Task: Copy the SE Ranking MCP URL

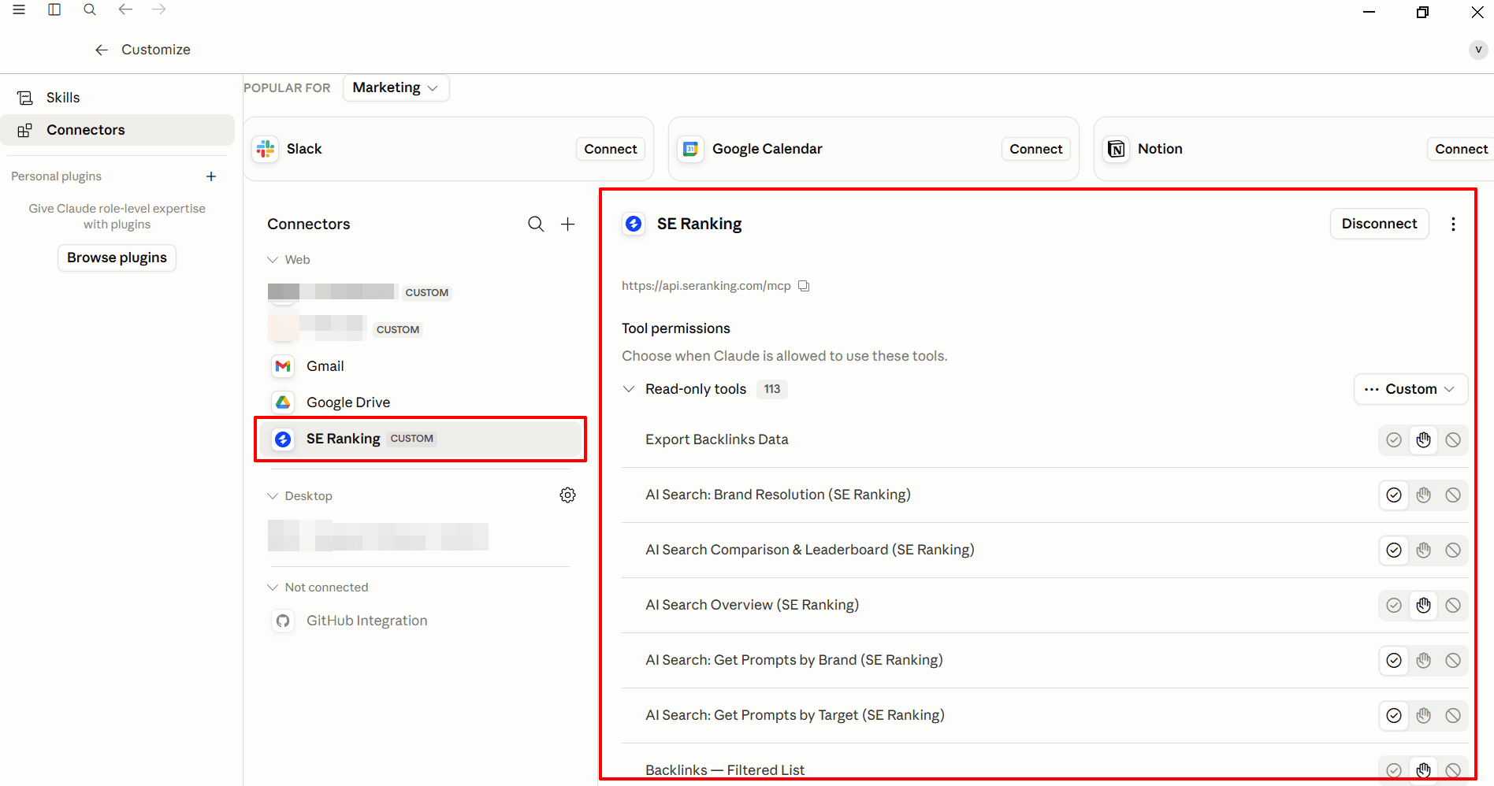Action: tap(804, 286)
